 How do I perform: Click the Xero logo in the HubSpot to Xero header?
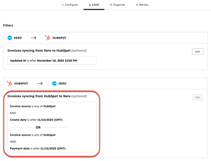point(54,83)
